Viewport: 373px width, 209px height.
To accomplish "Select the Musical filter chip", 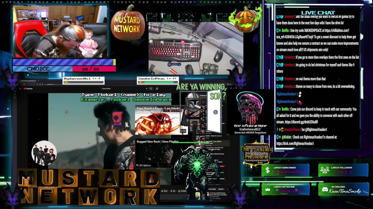I will point(221,189).
